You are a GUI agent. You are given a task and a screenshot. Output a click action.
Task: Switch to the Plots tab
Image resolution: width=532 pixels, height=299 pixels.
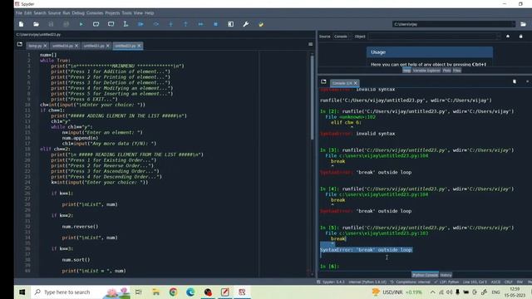click(446, 71)
